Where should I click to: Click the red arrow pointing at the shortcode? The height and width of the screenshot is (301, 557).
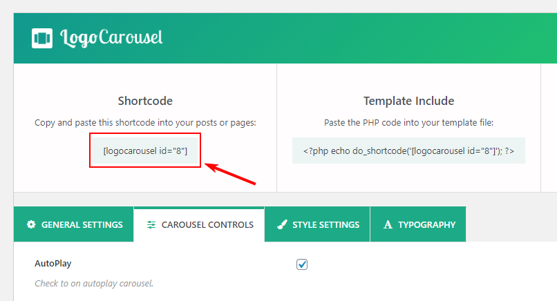(x=230, y=173)
